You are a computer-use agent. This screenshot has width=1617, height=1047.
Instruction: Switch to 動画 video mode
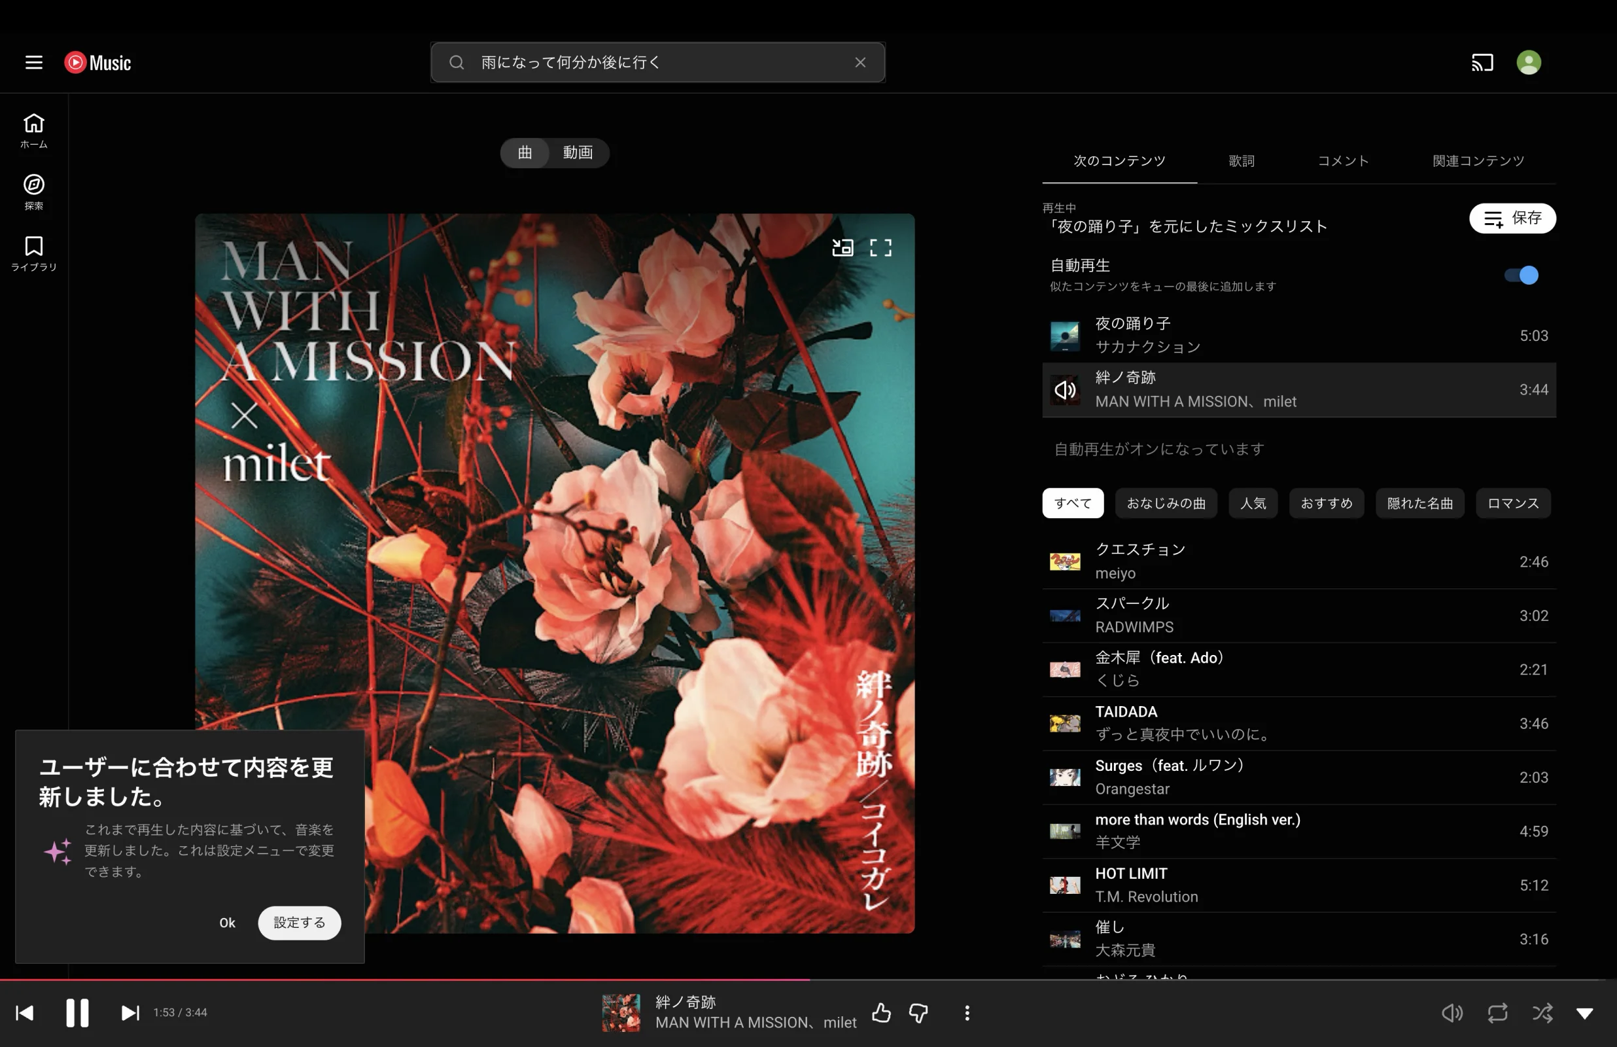tap(578, 152)
